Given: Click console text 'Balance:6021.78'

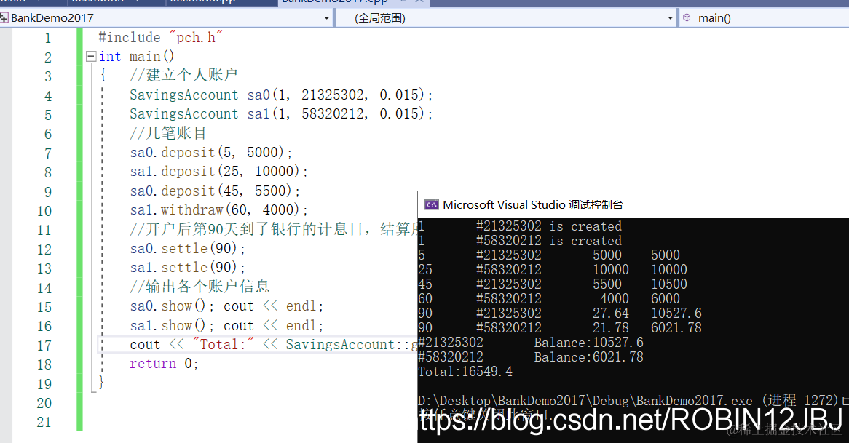Looking at the screenshot, I should pyautogui.click(x=588, y=357).
